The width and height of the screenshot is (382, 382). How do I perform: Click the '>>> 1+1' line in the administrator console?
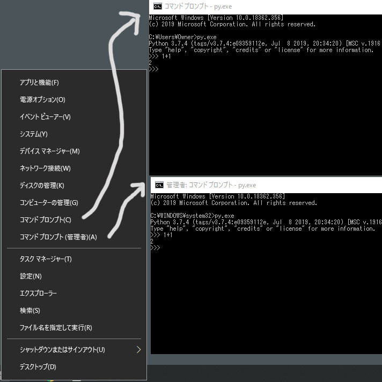(x=161, y=235)
